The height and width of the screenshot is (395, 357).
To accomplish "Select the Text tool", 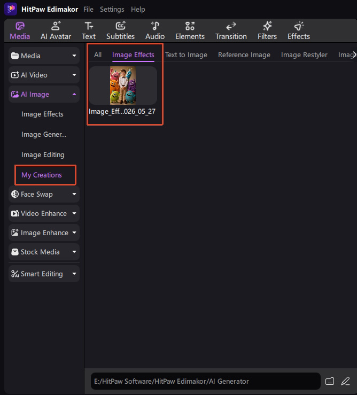I will click(89, 30).
